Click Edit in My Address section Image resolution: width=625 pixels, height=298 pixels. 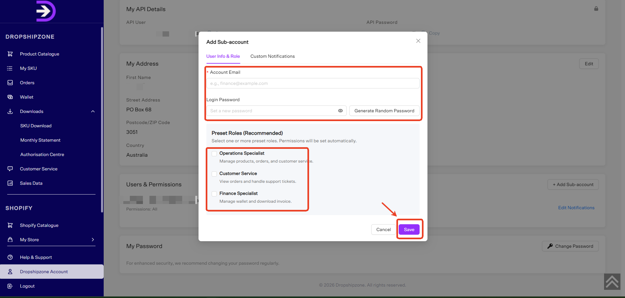pyautogui.click(x=589, y=64)
